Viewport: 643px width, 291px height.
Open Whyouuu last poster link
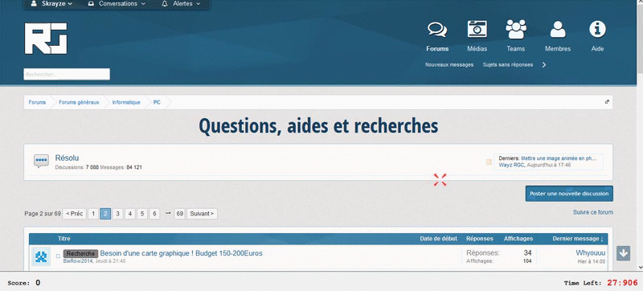(591, 253)
